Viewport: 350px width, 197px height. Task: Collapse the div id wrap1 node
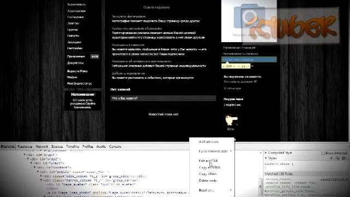pos(32,163)
